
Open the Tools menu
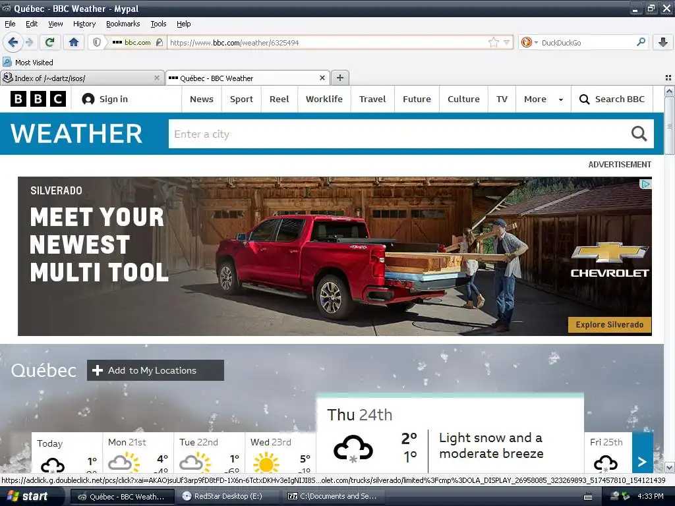(x=158, y=24)
